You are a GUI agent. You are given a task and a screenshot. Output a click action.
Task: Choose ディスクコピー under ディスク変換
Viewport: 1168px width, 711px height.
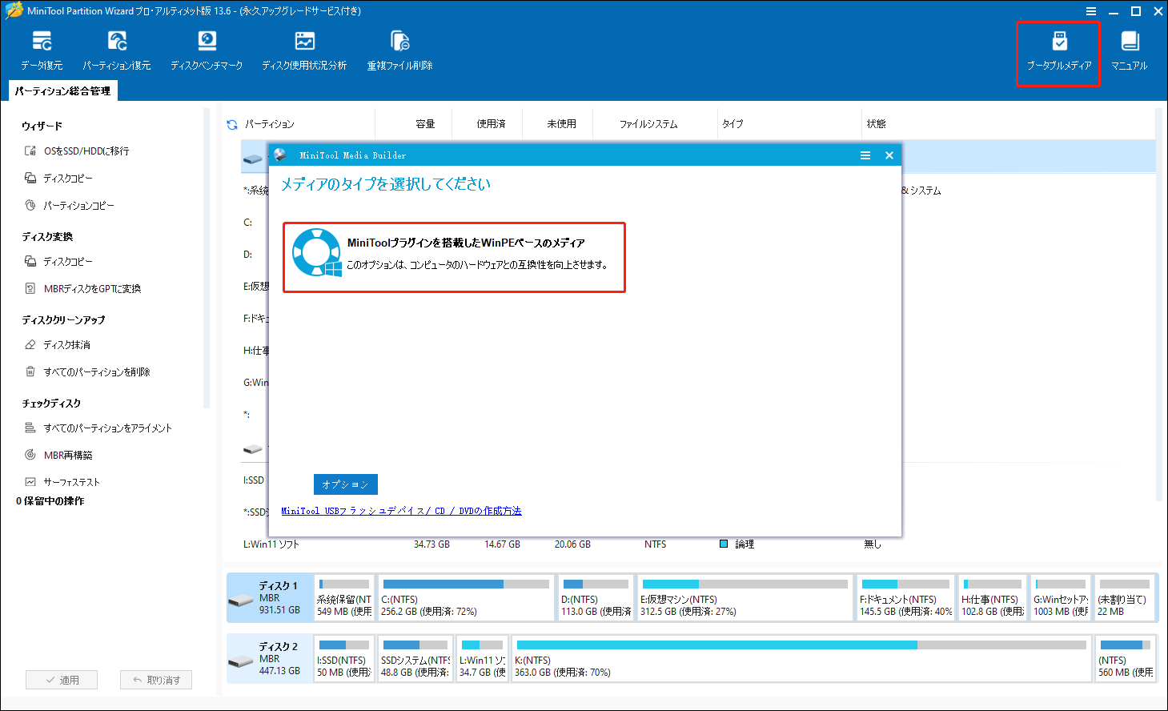(x=59, y=261)
